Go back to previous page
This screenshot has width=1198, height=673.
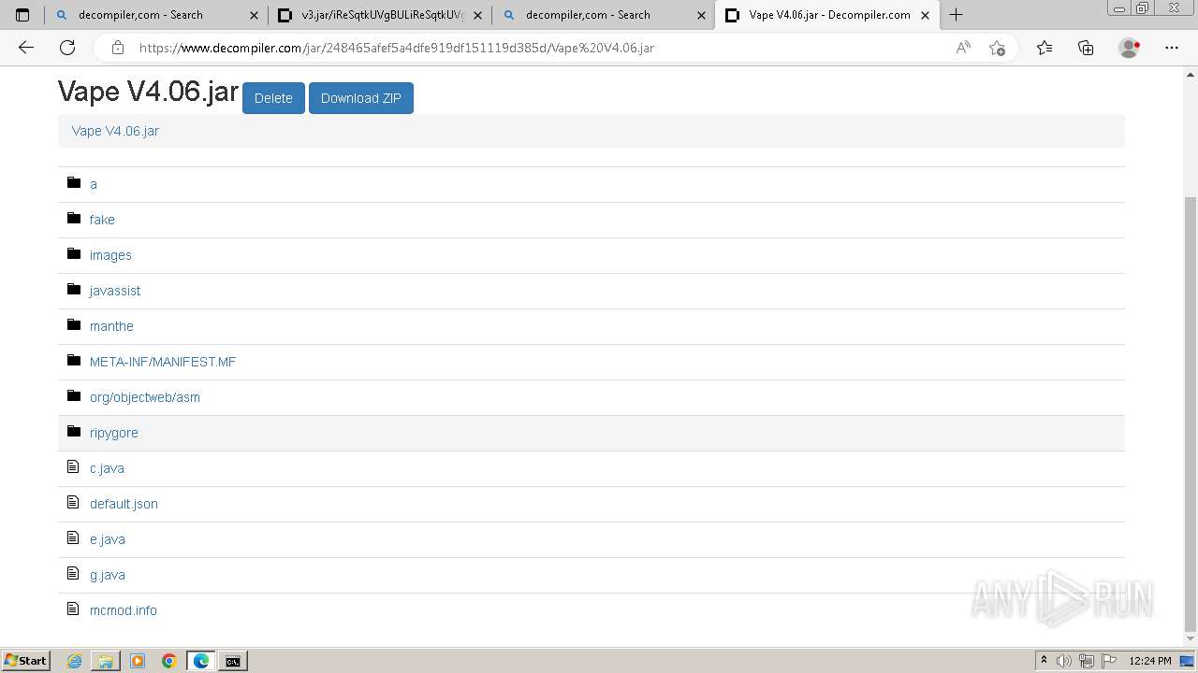click(26, 48)
